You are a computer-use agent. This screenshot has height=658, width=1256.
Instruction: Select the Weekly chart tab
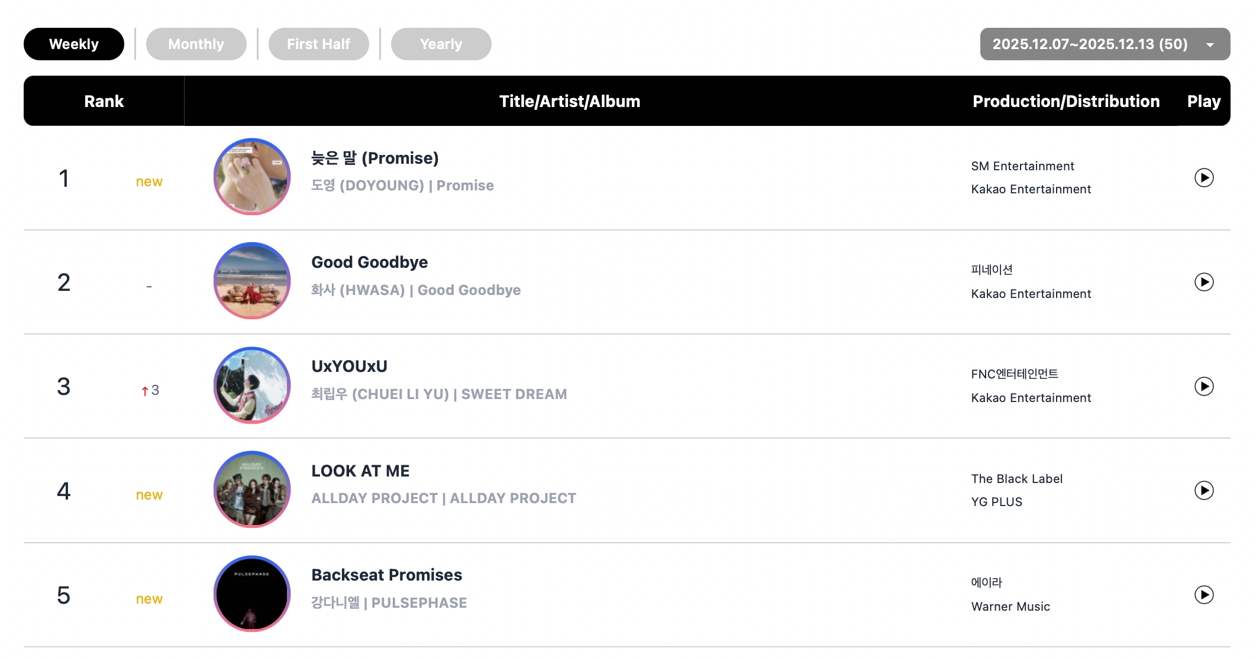tap(74, 44)
